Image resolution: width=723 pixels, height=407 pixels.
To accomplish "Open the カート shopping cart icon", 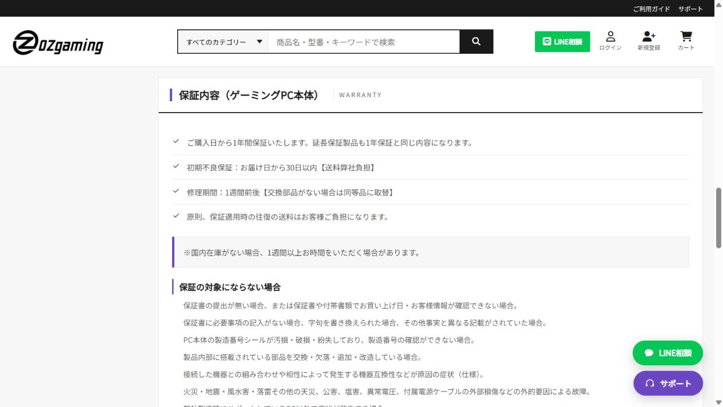I will (686, 41).
